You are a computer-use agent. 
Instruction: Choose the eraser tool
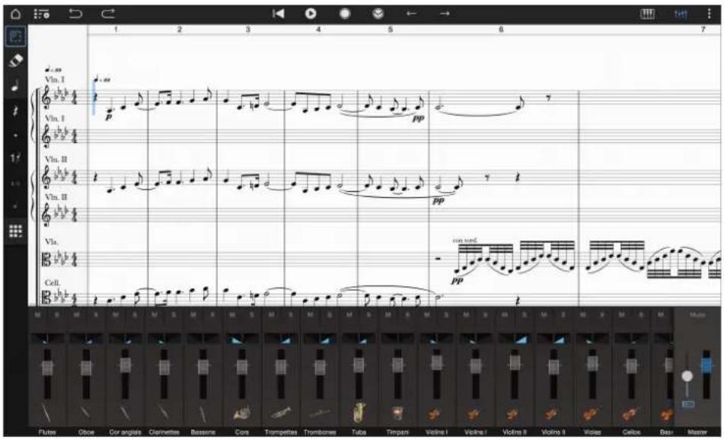click(15, 60)
